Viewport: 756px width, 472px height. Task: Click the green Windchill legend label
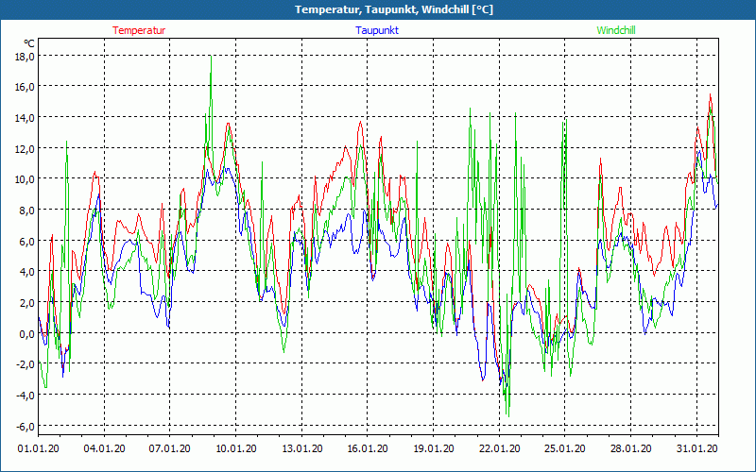click(x=616, y=30)
